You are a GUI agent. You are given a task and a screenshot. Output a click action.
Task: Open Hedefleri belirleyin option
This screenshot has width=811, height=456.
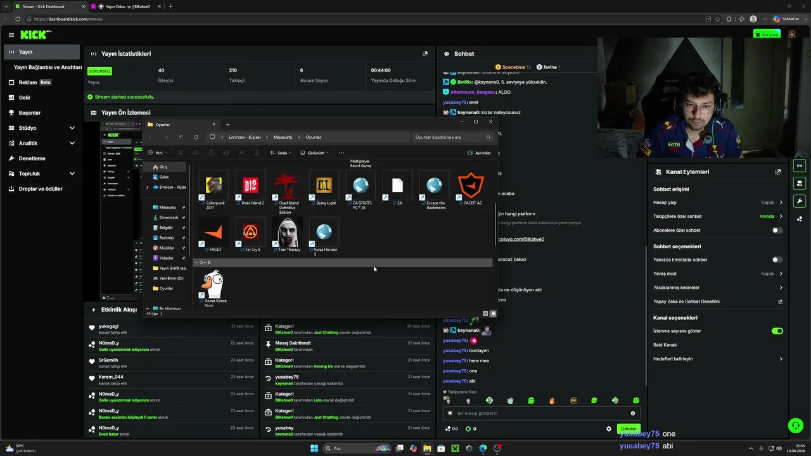click(718, 358)
